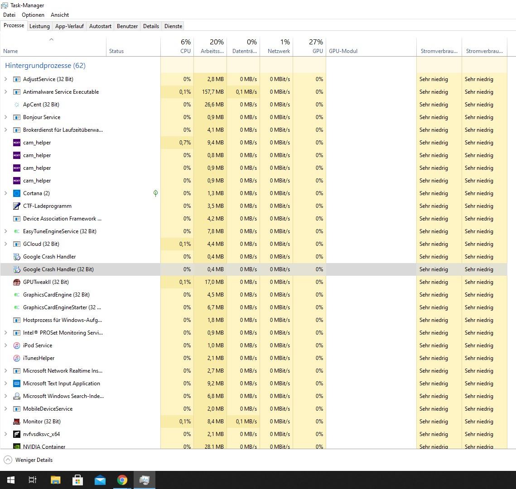
Task: Open Mail app from the taskbar
Action: pyautogui.click(x=100, y=480)
